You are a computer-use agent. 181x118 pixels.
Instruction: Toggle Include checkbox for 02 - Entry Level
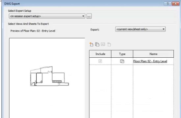(x=100, y=61)
